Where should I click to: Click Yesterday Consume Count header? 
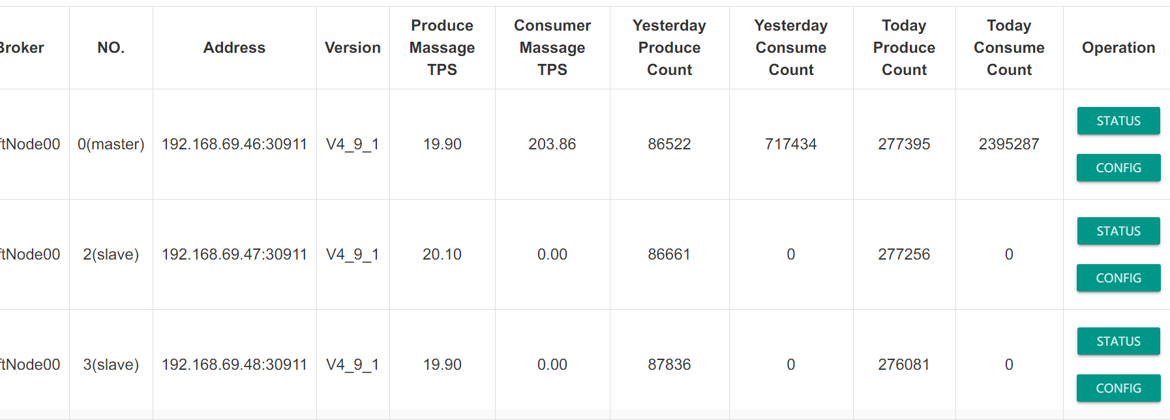pos(791,48)
